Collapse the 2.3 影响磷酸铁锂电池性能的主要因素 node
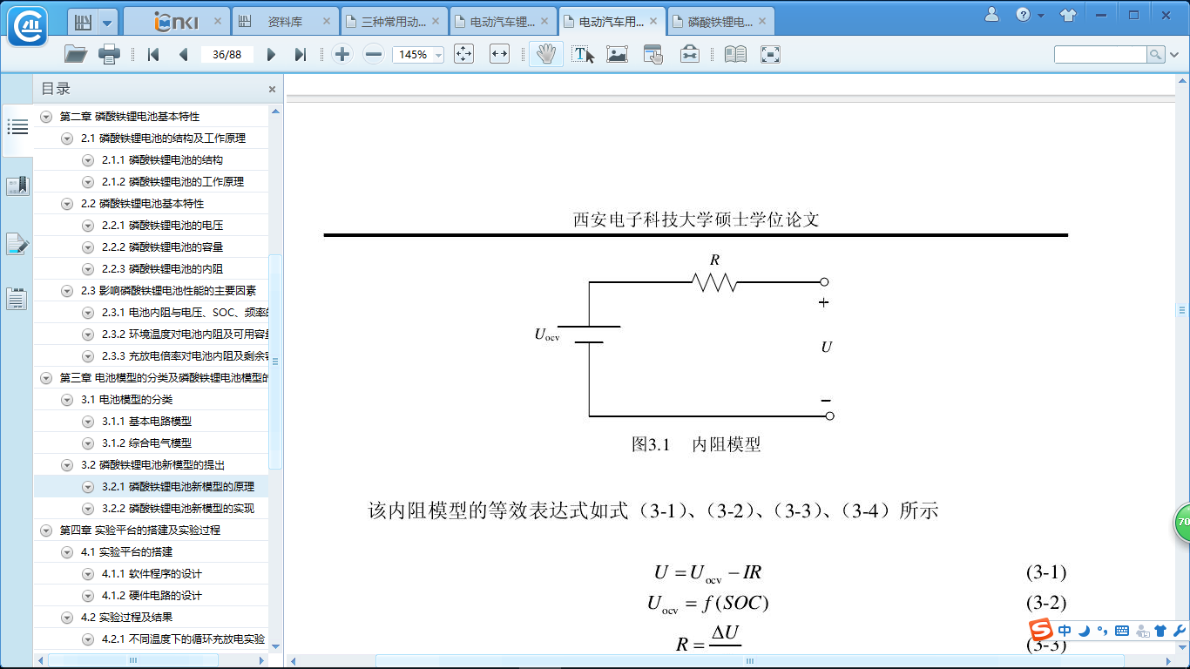The image size is (1190, 669). click(67, 291)
